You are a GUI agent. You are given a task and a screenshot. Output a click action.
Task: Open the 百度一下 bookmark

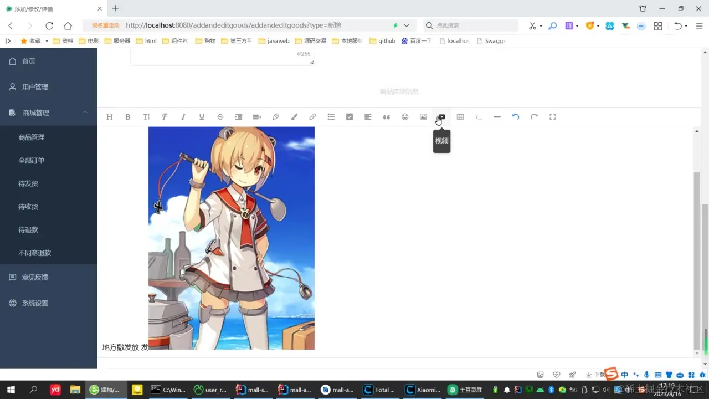point(417,41)
